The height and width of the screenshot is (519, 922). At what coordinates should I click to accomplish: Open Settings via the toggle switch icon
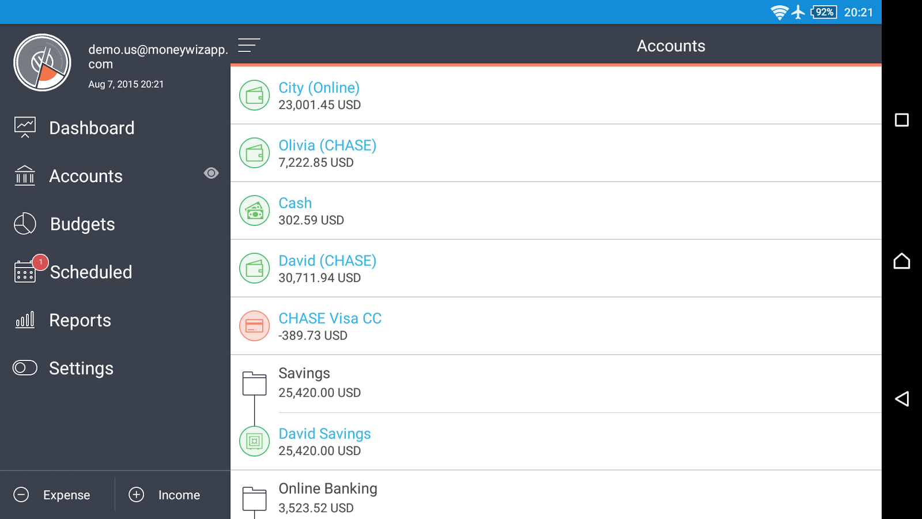pyautogui.click(x=25, y=368)
